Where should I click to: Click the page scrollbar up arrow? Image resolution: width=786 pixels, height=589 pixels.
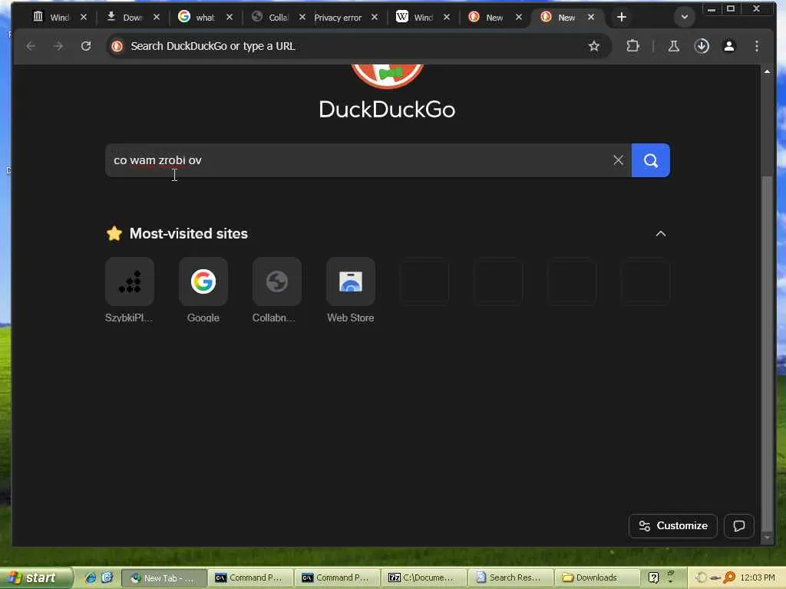767,71
